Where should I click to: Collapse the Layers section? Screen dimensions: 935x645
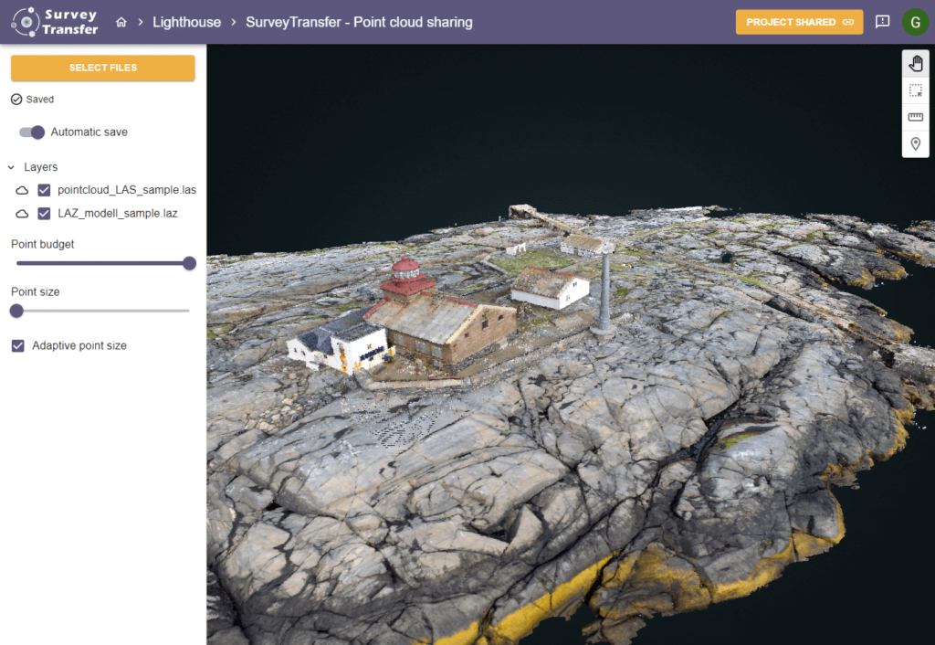pyautogui.click(x=14, y=167)
